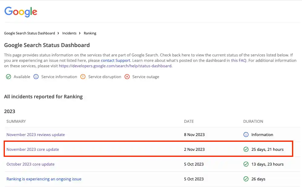Image resolution: width=302 pixels, height=187 pixels.
Task: Click the Google logo
Action: (21, 12)
